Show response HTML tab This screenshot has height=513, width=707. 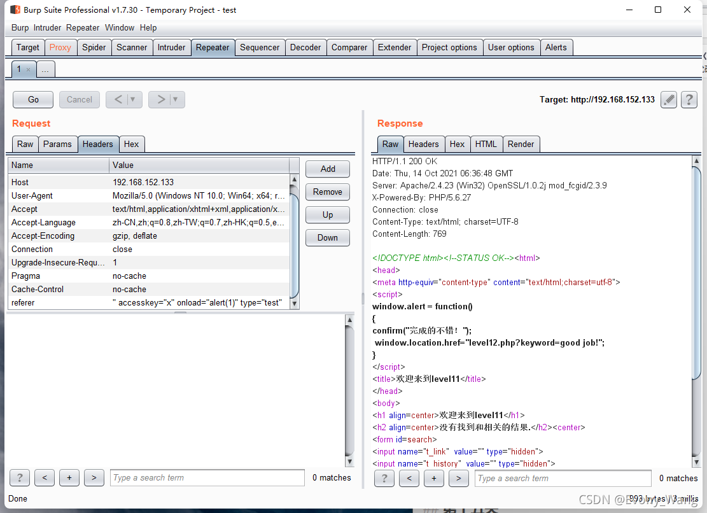click(486, 144)
